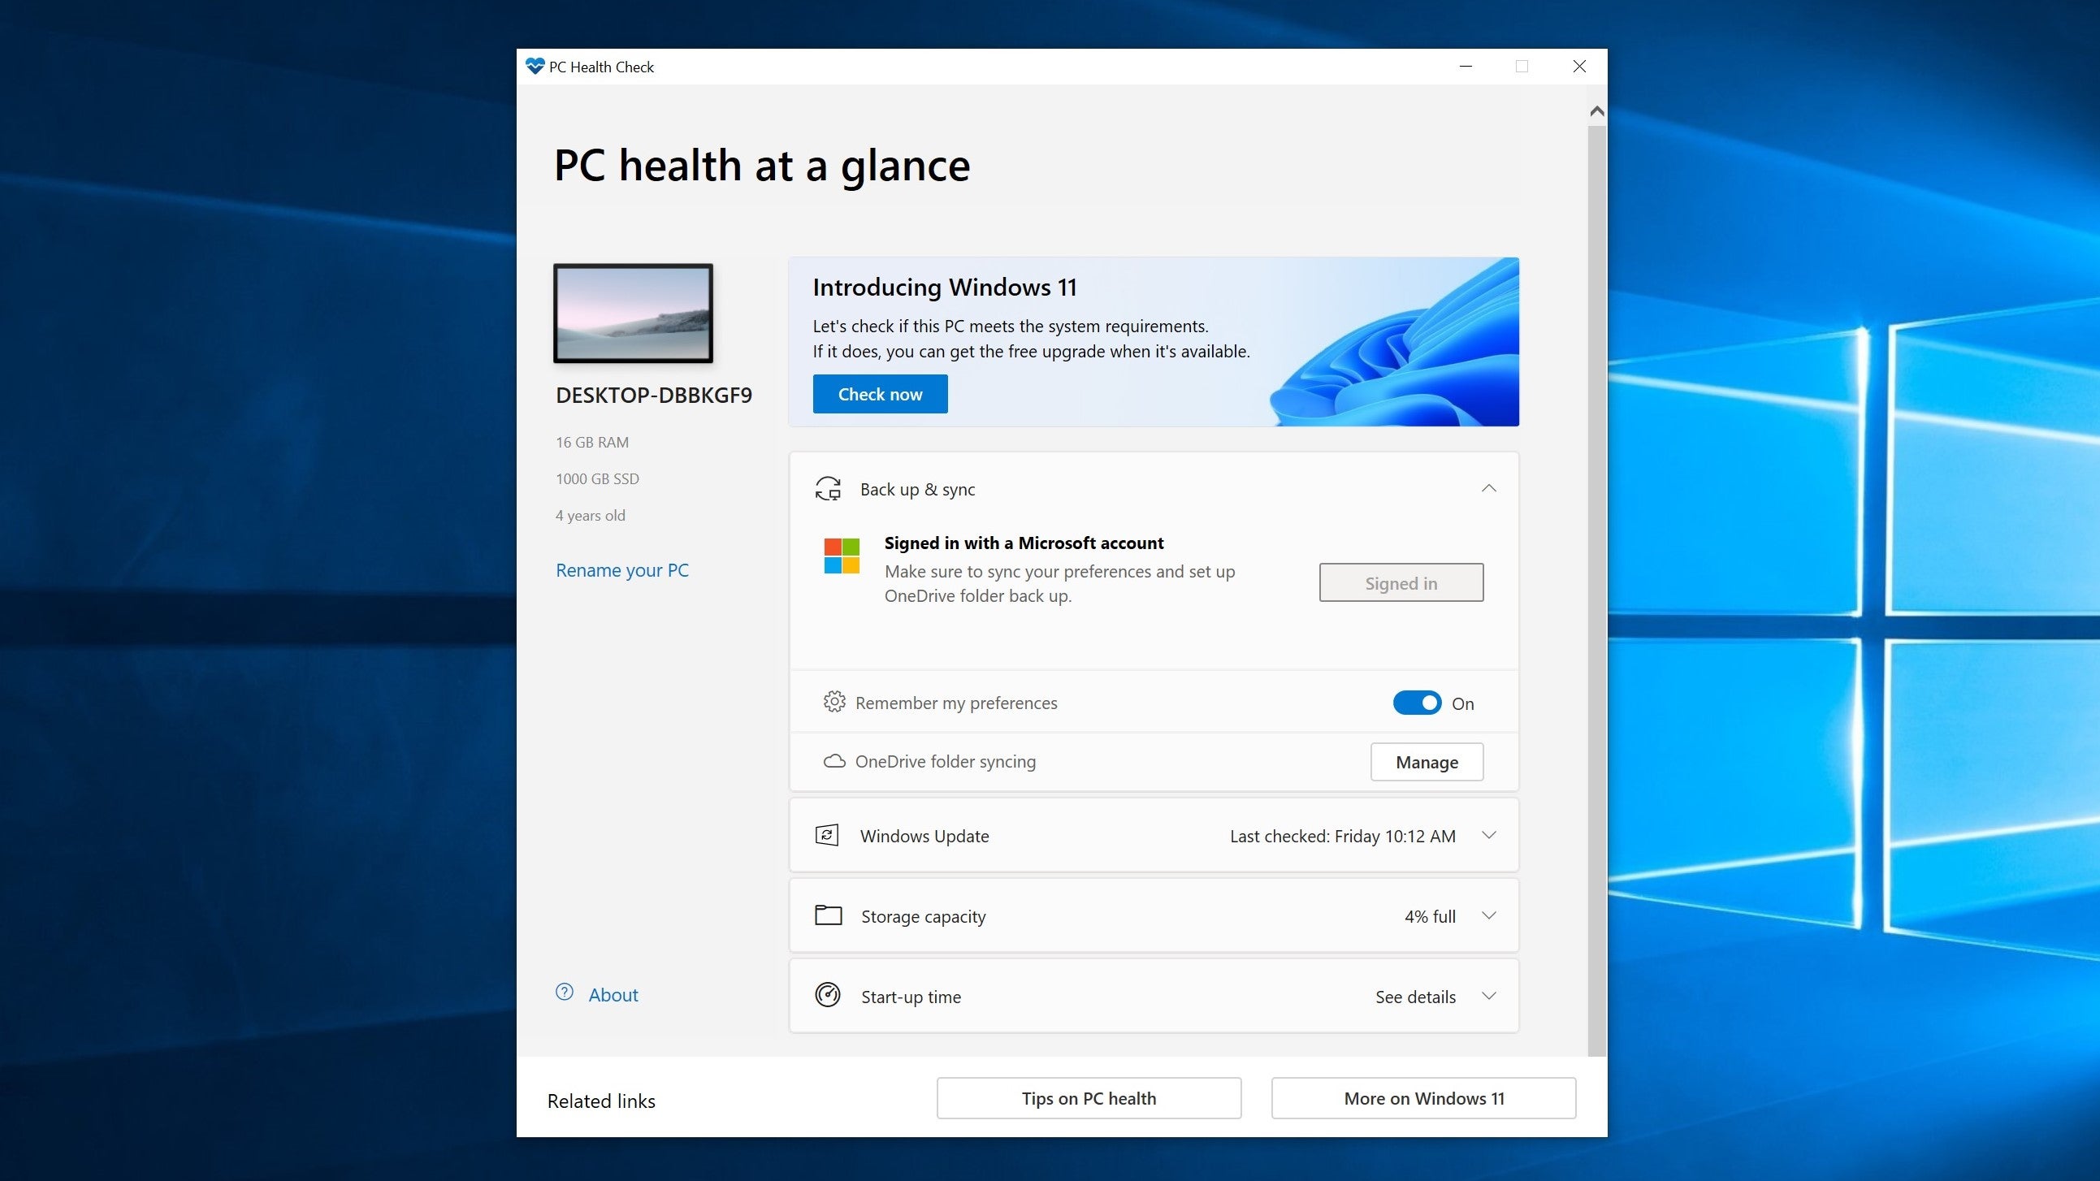Click the PC thumbnail image in sidebar
The image size is (2100, 1181).
[634, 311]
